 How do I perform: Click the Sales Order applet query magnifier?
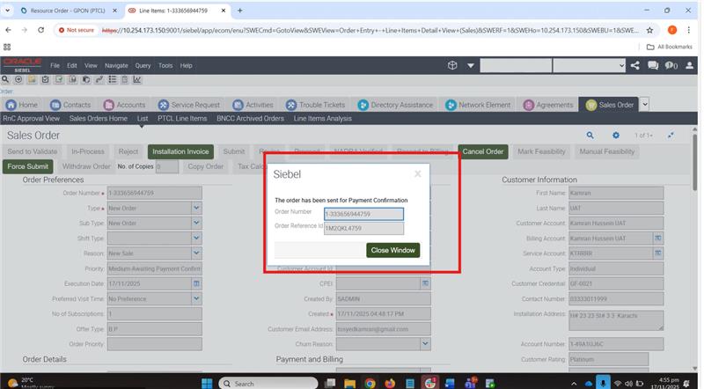tap(590, 136)
